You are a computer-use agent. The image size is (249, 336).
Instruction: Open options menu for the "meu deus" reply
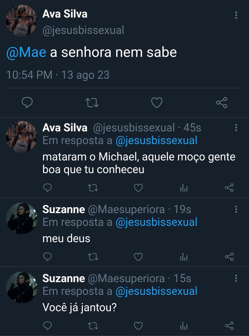[236, 209]
